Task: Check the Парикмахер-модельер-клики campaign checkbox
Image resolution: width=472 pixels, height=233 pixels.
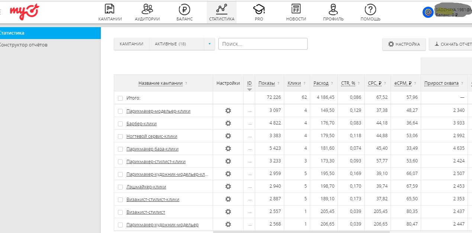Action: [x=120, y=111]
